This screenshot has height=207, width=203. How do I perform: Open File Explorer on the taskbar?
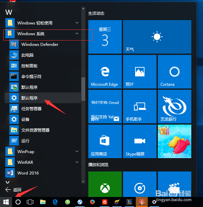[43, 202]
